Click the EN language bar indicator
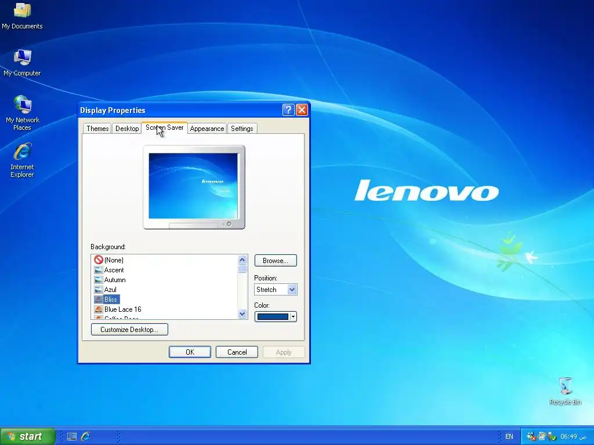The image size is (594, 445). tap(509, 436)
